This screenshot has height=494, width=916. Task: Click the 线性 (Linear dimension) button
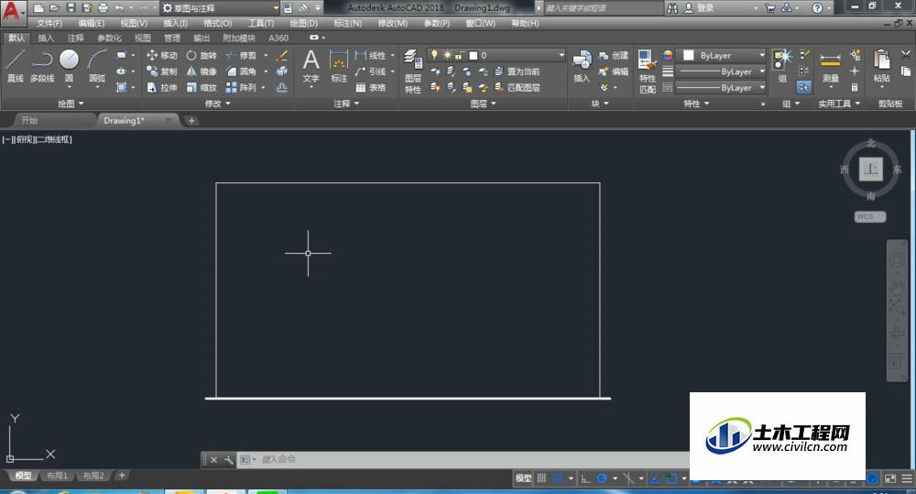click(370, 55)
